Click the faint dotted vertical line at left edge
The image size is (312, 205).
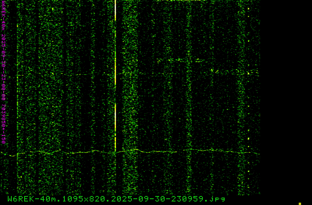tap(17, 98)
